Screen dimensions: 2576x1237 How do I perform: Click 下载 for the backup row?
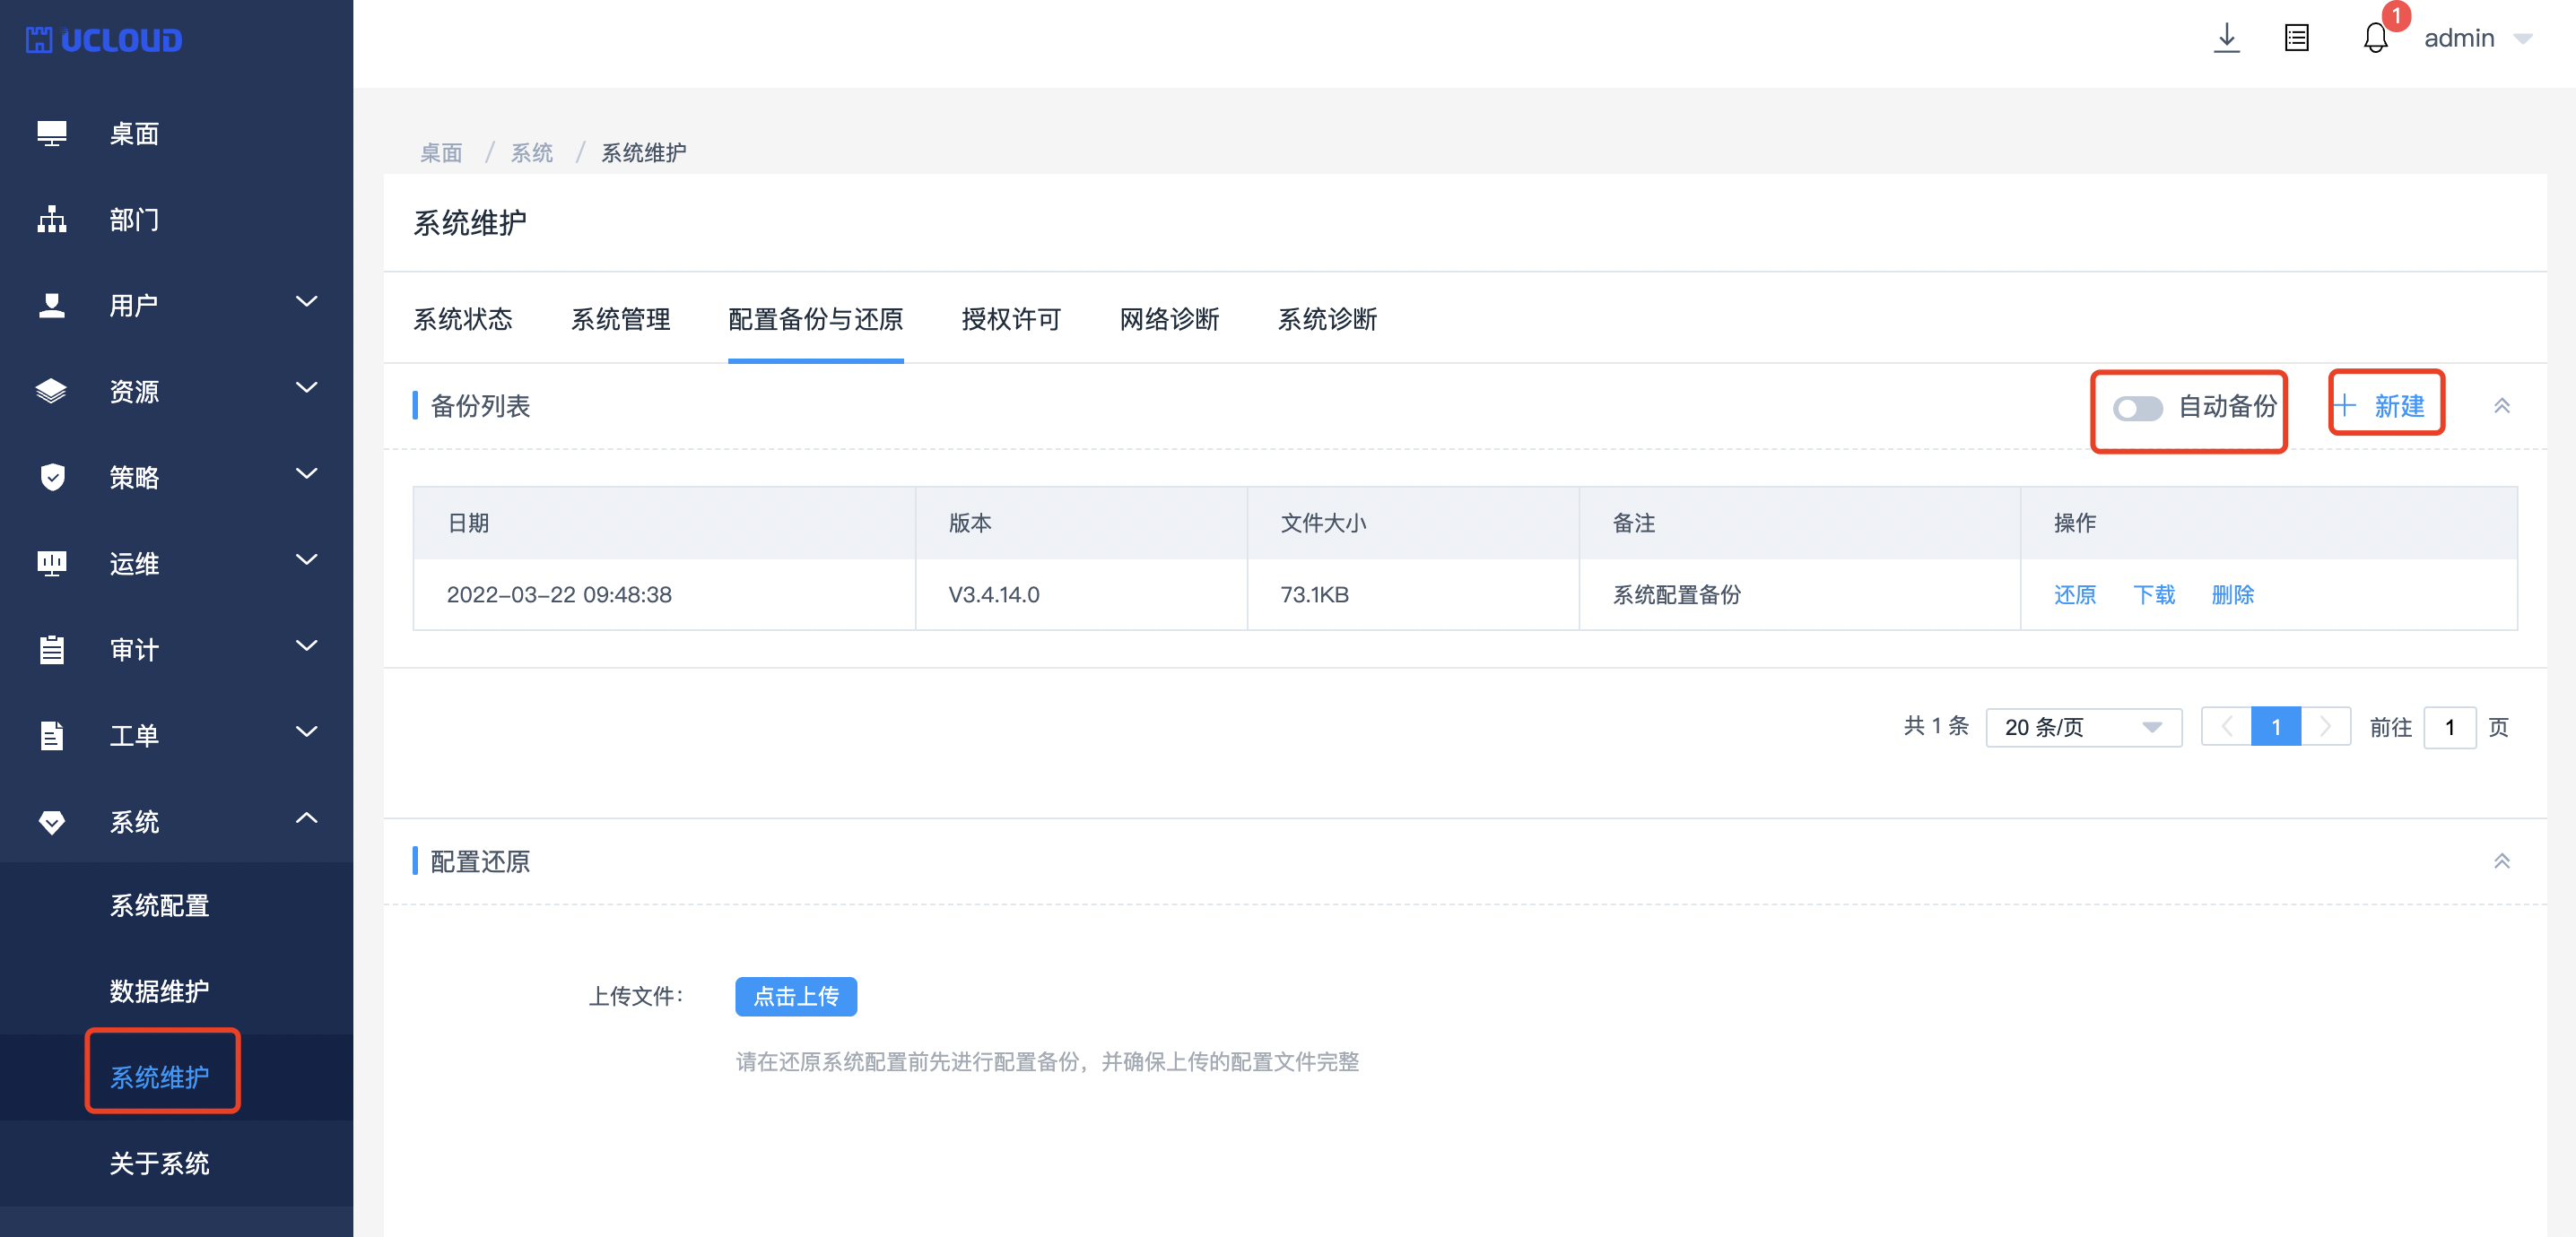click(x=2153, y=594)
